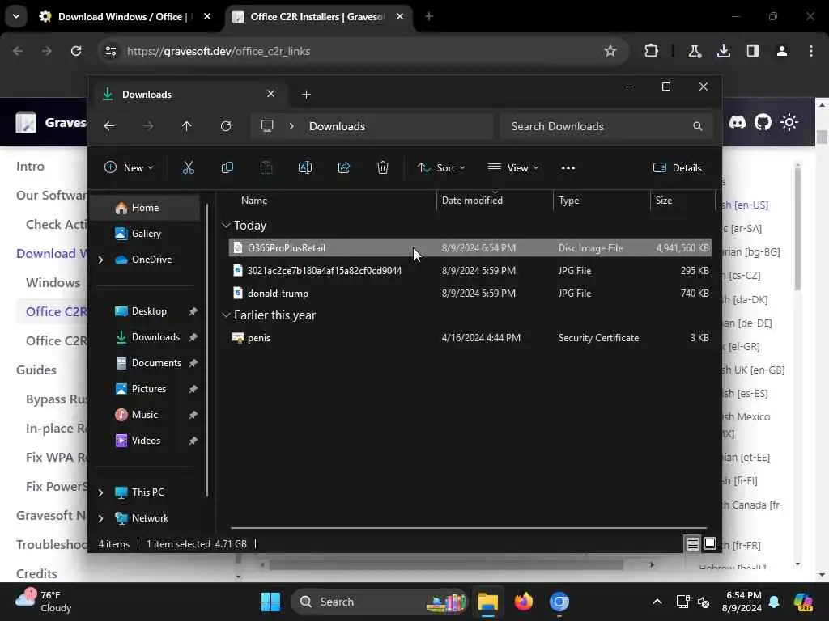Open the GitHub icon on Gravesoft page
Viewport: 829px width, 621px height.
coord(763,123)
